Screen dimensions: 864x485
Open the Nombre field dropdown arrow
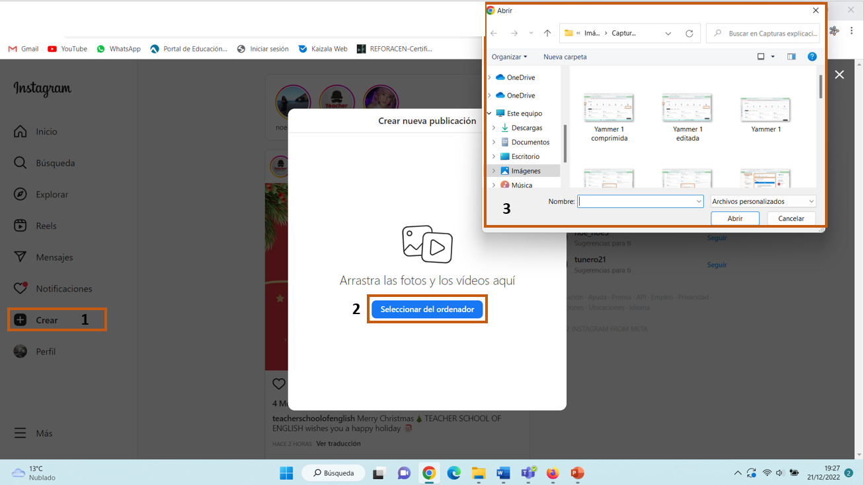[699, 201]
